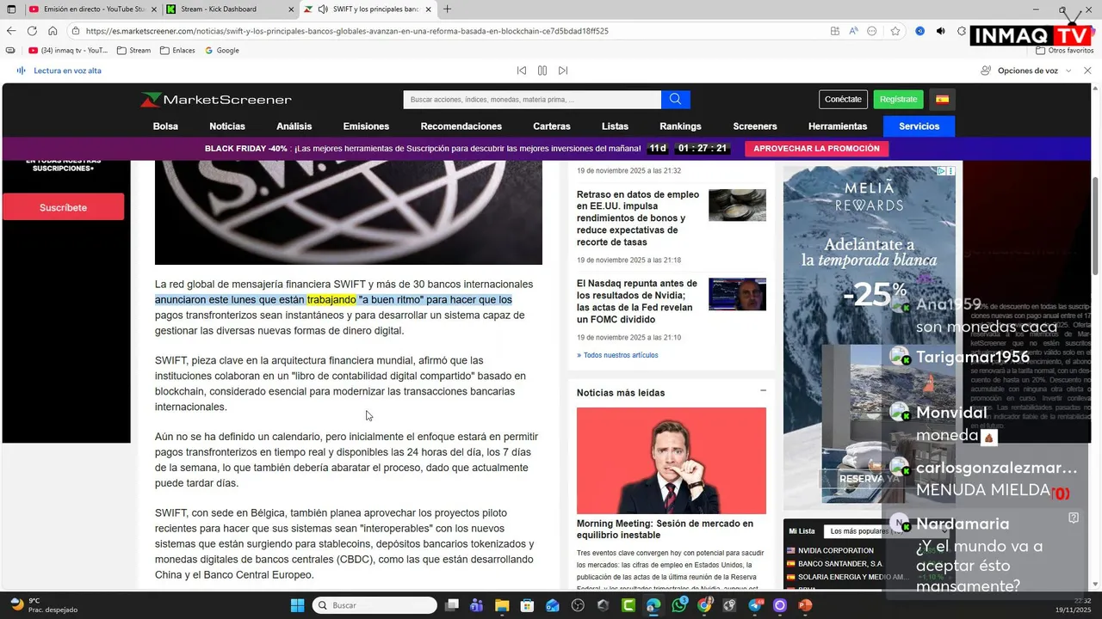Click the coins thumbnail of employment article
Screen dimensions: 1102x619
(x=737, y=205)
